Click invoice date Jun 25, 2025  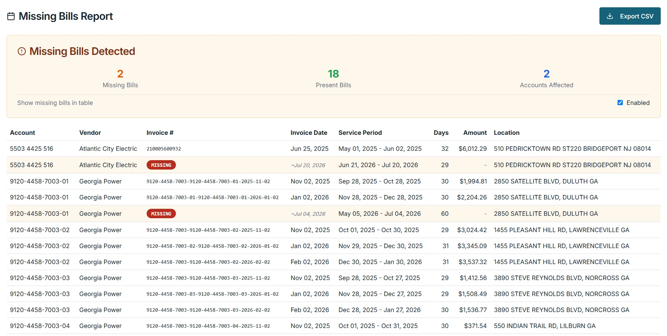(x=310, y=149)
